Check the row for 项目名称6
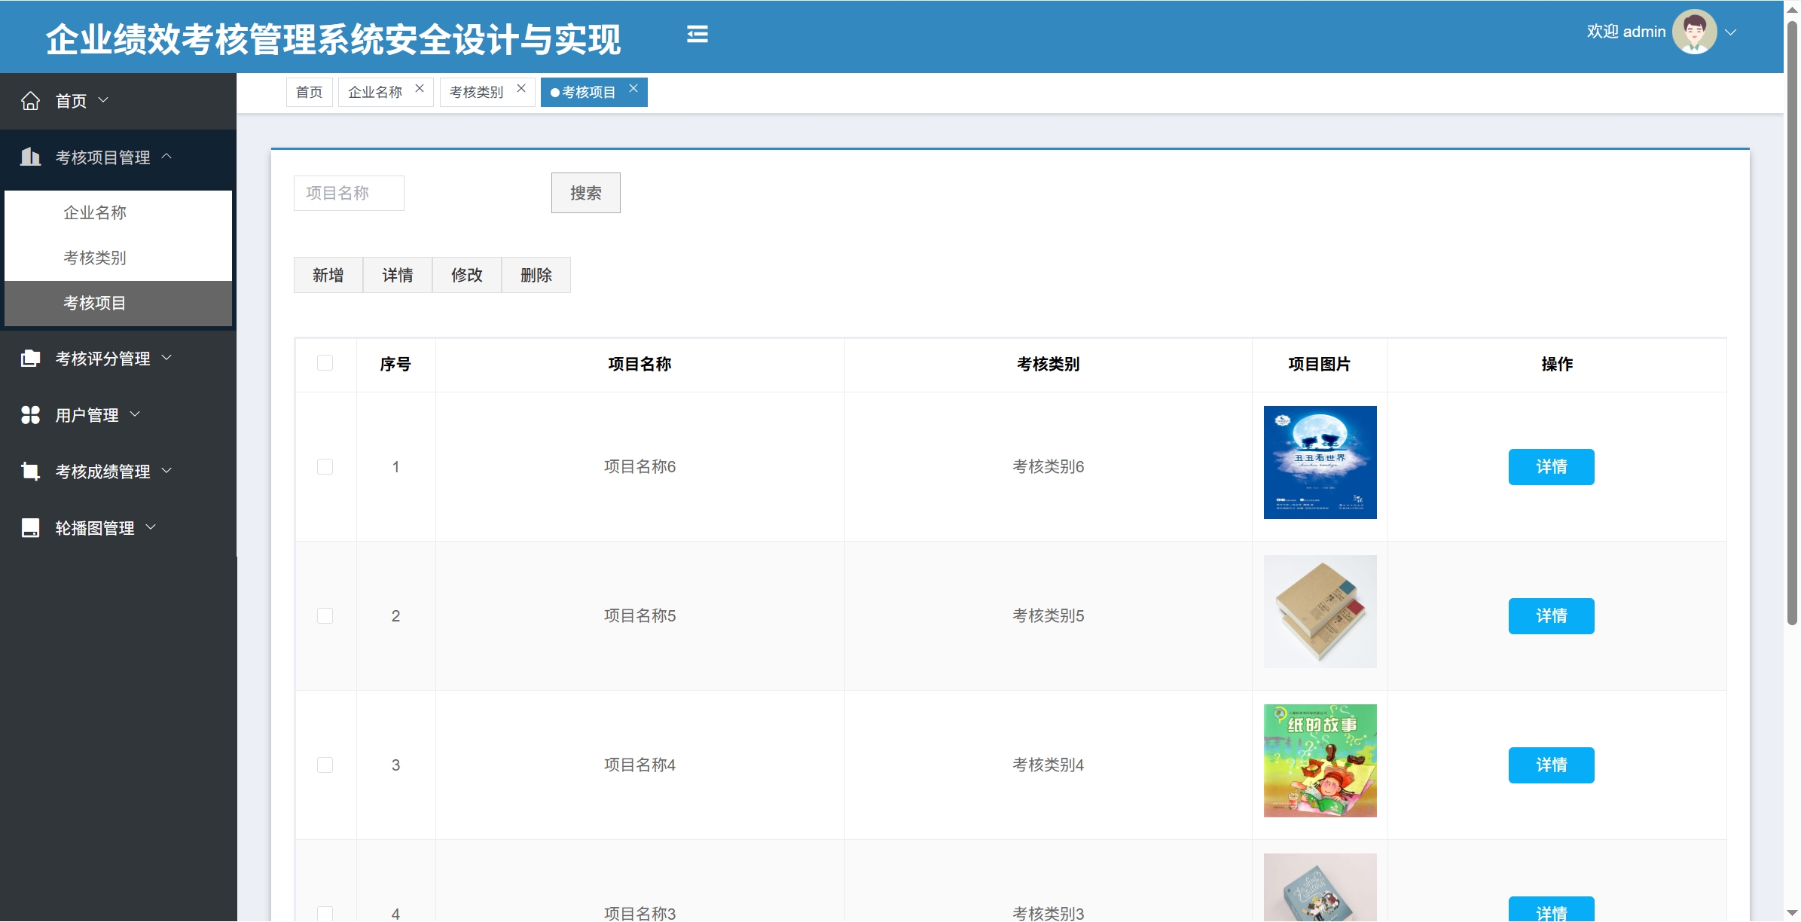 [x=325, y=467]
